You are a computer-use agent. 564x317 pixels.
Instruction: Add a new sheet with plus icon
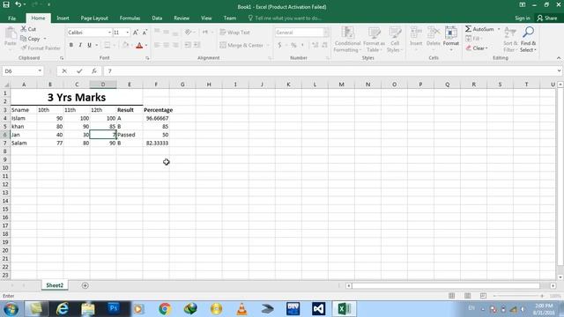[x=85, y=285]
